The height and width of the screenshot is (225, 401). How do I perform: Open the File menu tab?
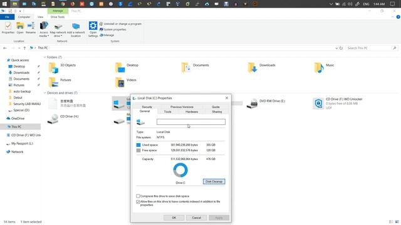(7, 17)
